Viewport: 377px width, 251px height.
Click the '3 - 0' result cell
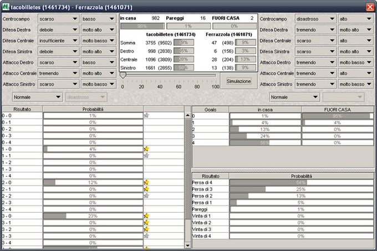pyautogui.click(x=22, y=216)
